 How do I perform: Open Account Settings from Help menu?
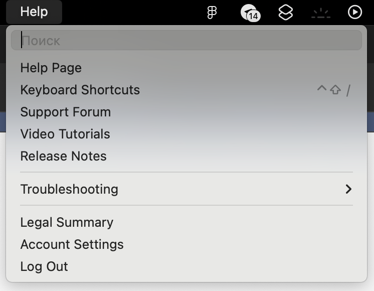[x=186, y=244]
